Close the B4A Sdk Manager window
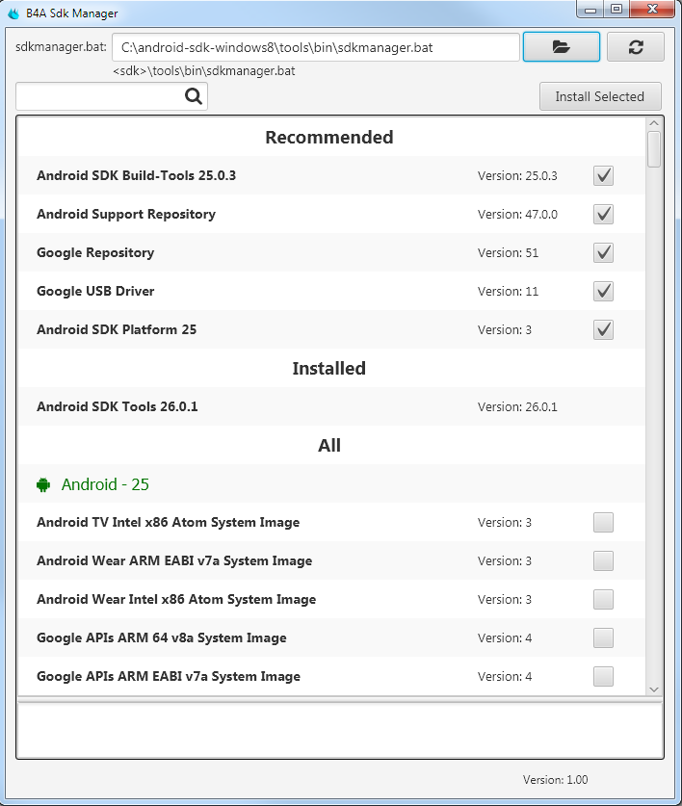 pos(651,10)
